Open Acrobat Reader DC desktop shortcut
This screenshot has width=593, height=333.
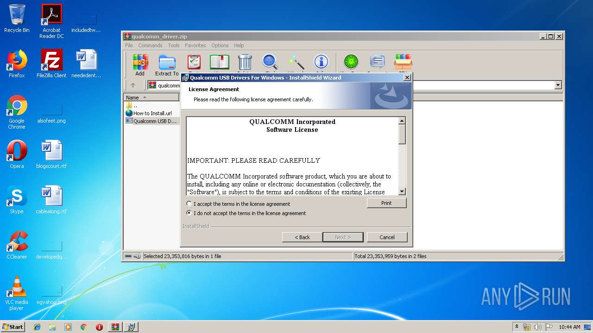click(51, 21)
